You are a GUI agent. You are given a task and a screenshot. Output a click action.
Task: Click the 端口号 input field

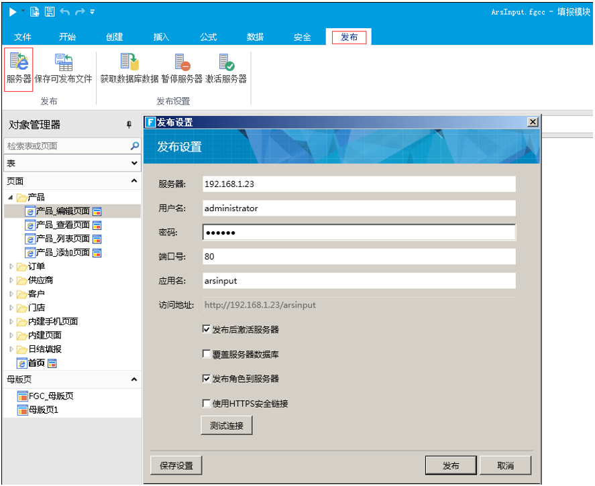pos(359,256)
